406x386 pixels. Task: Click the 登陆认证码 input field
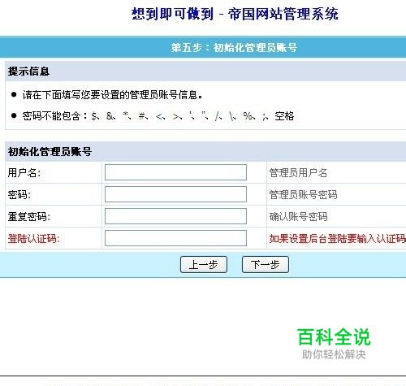pos(175,238)
